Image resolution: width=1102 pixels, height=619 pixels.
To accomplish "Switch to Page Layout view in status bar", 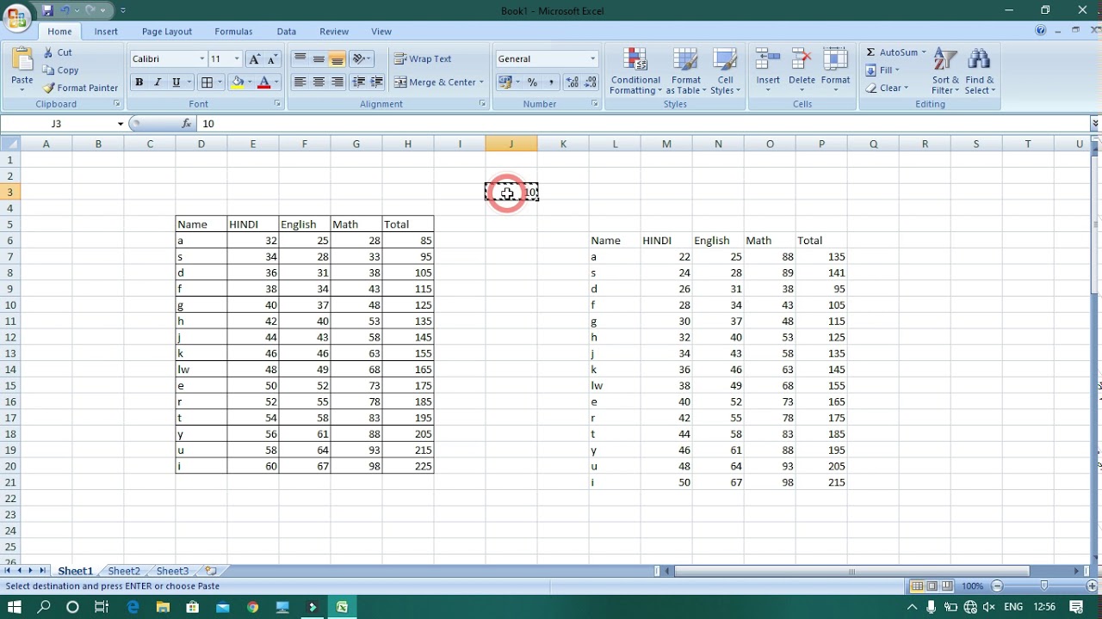I will pyautogui.click(x=932, y=586).
